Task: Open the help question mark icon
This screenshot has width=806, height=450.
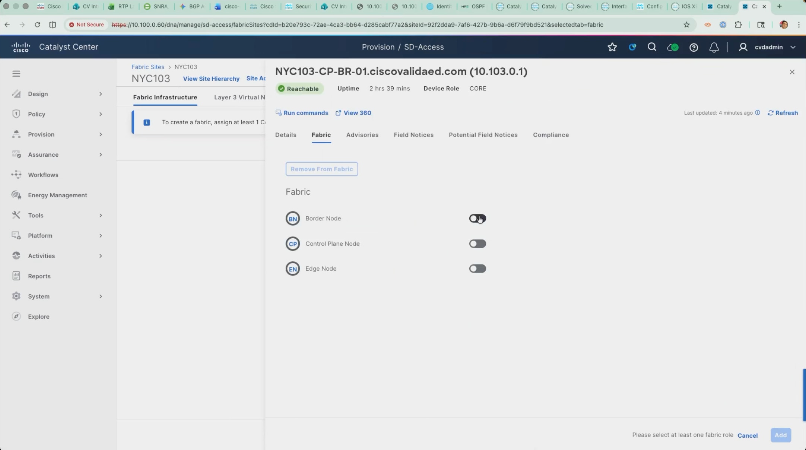Action: pos(694,47)
